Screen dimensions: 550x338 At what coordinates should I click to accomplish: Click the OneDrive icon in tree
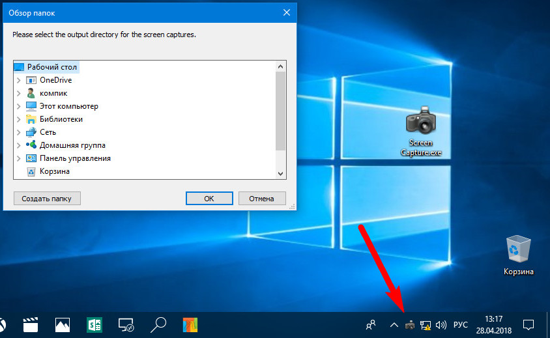pyautogui.click(x=31, y=80)
